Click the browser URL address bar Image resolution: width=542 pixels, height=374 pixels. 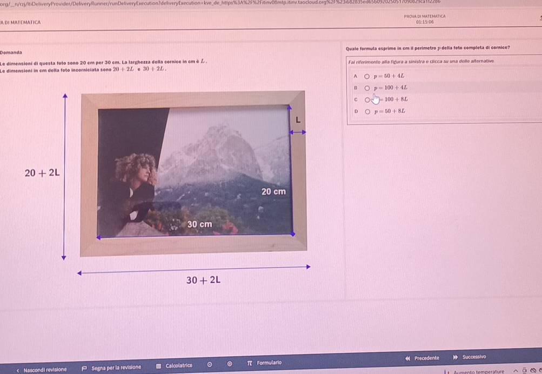coord(216,4)
